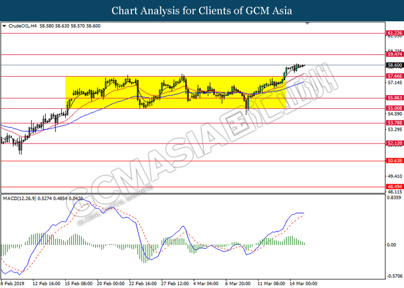Select the 61.226 resistance price label
The height and width of the screenshot is (288, 404).
pos(394,33)
